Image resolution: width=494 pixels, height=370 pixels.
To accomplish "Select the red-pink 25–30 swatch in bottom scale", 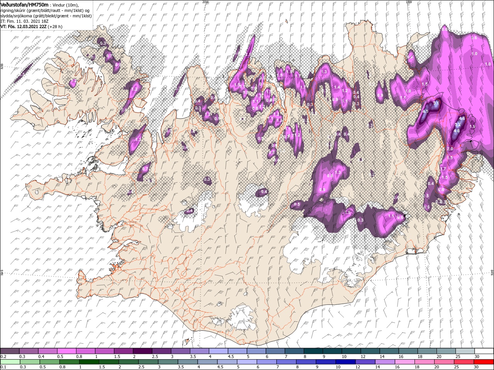I will [464, 362].
